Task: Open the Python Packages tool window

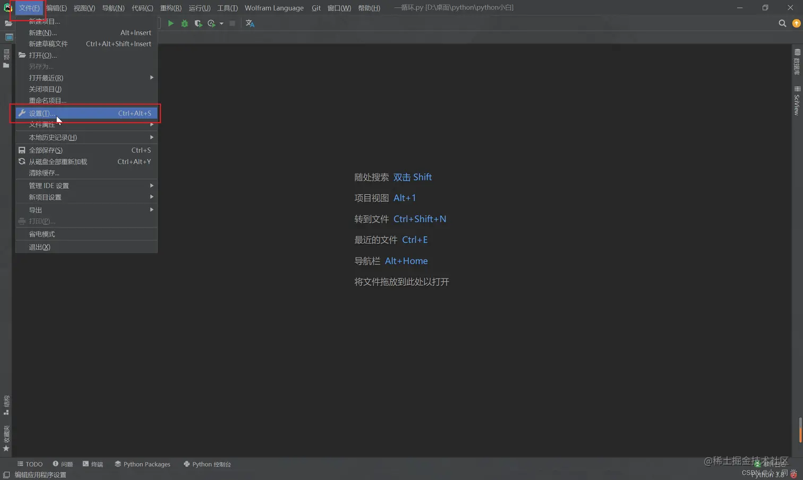Action: (142, 464)
